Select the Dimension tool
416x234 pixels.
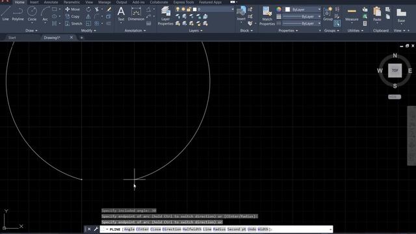pos(136,14)
